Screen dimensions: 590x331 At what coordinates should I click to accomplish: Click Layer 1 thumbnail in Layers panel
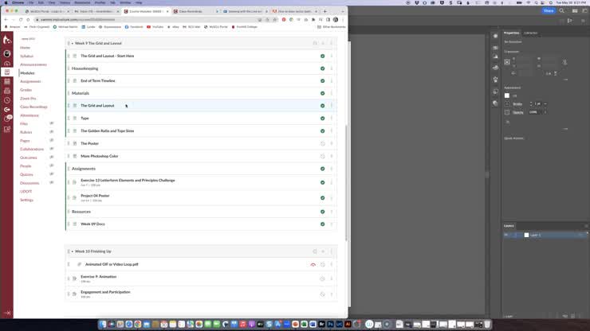pyautogui.click(x=526, y=235)
